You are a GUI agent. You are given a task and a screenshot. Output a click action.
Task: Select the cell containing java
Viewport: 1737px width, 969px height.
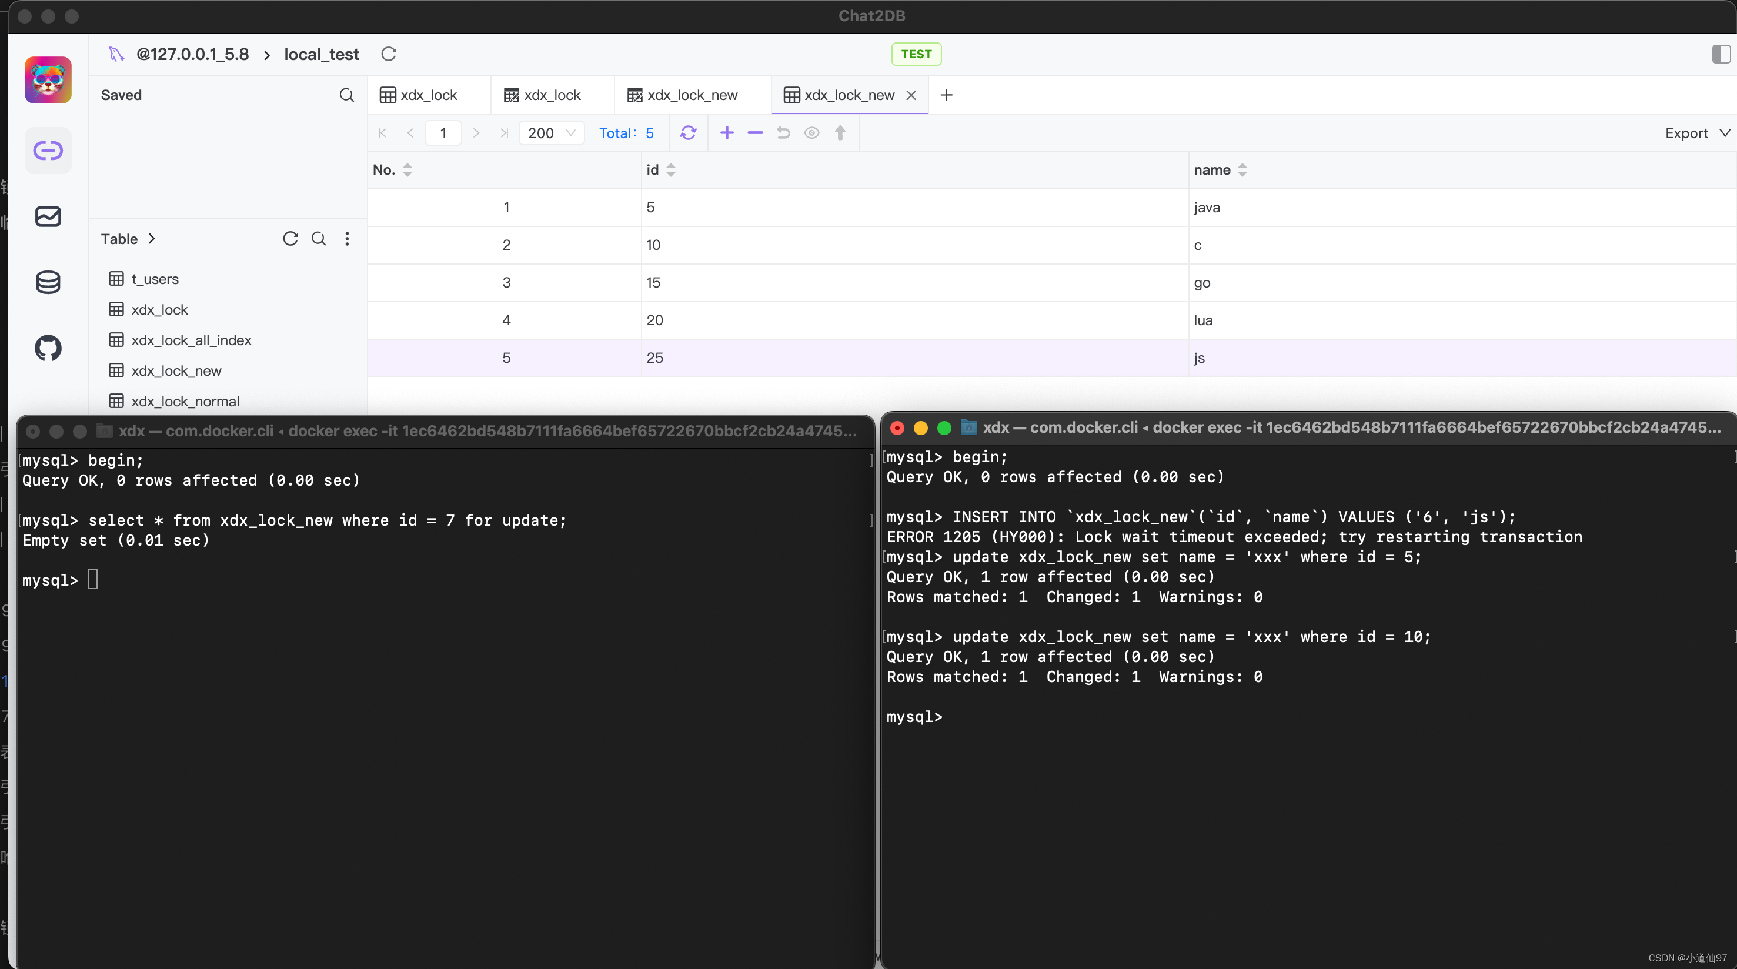click(x=1462, y=207)
